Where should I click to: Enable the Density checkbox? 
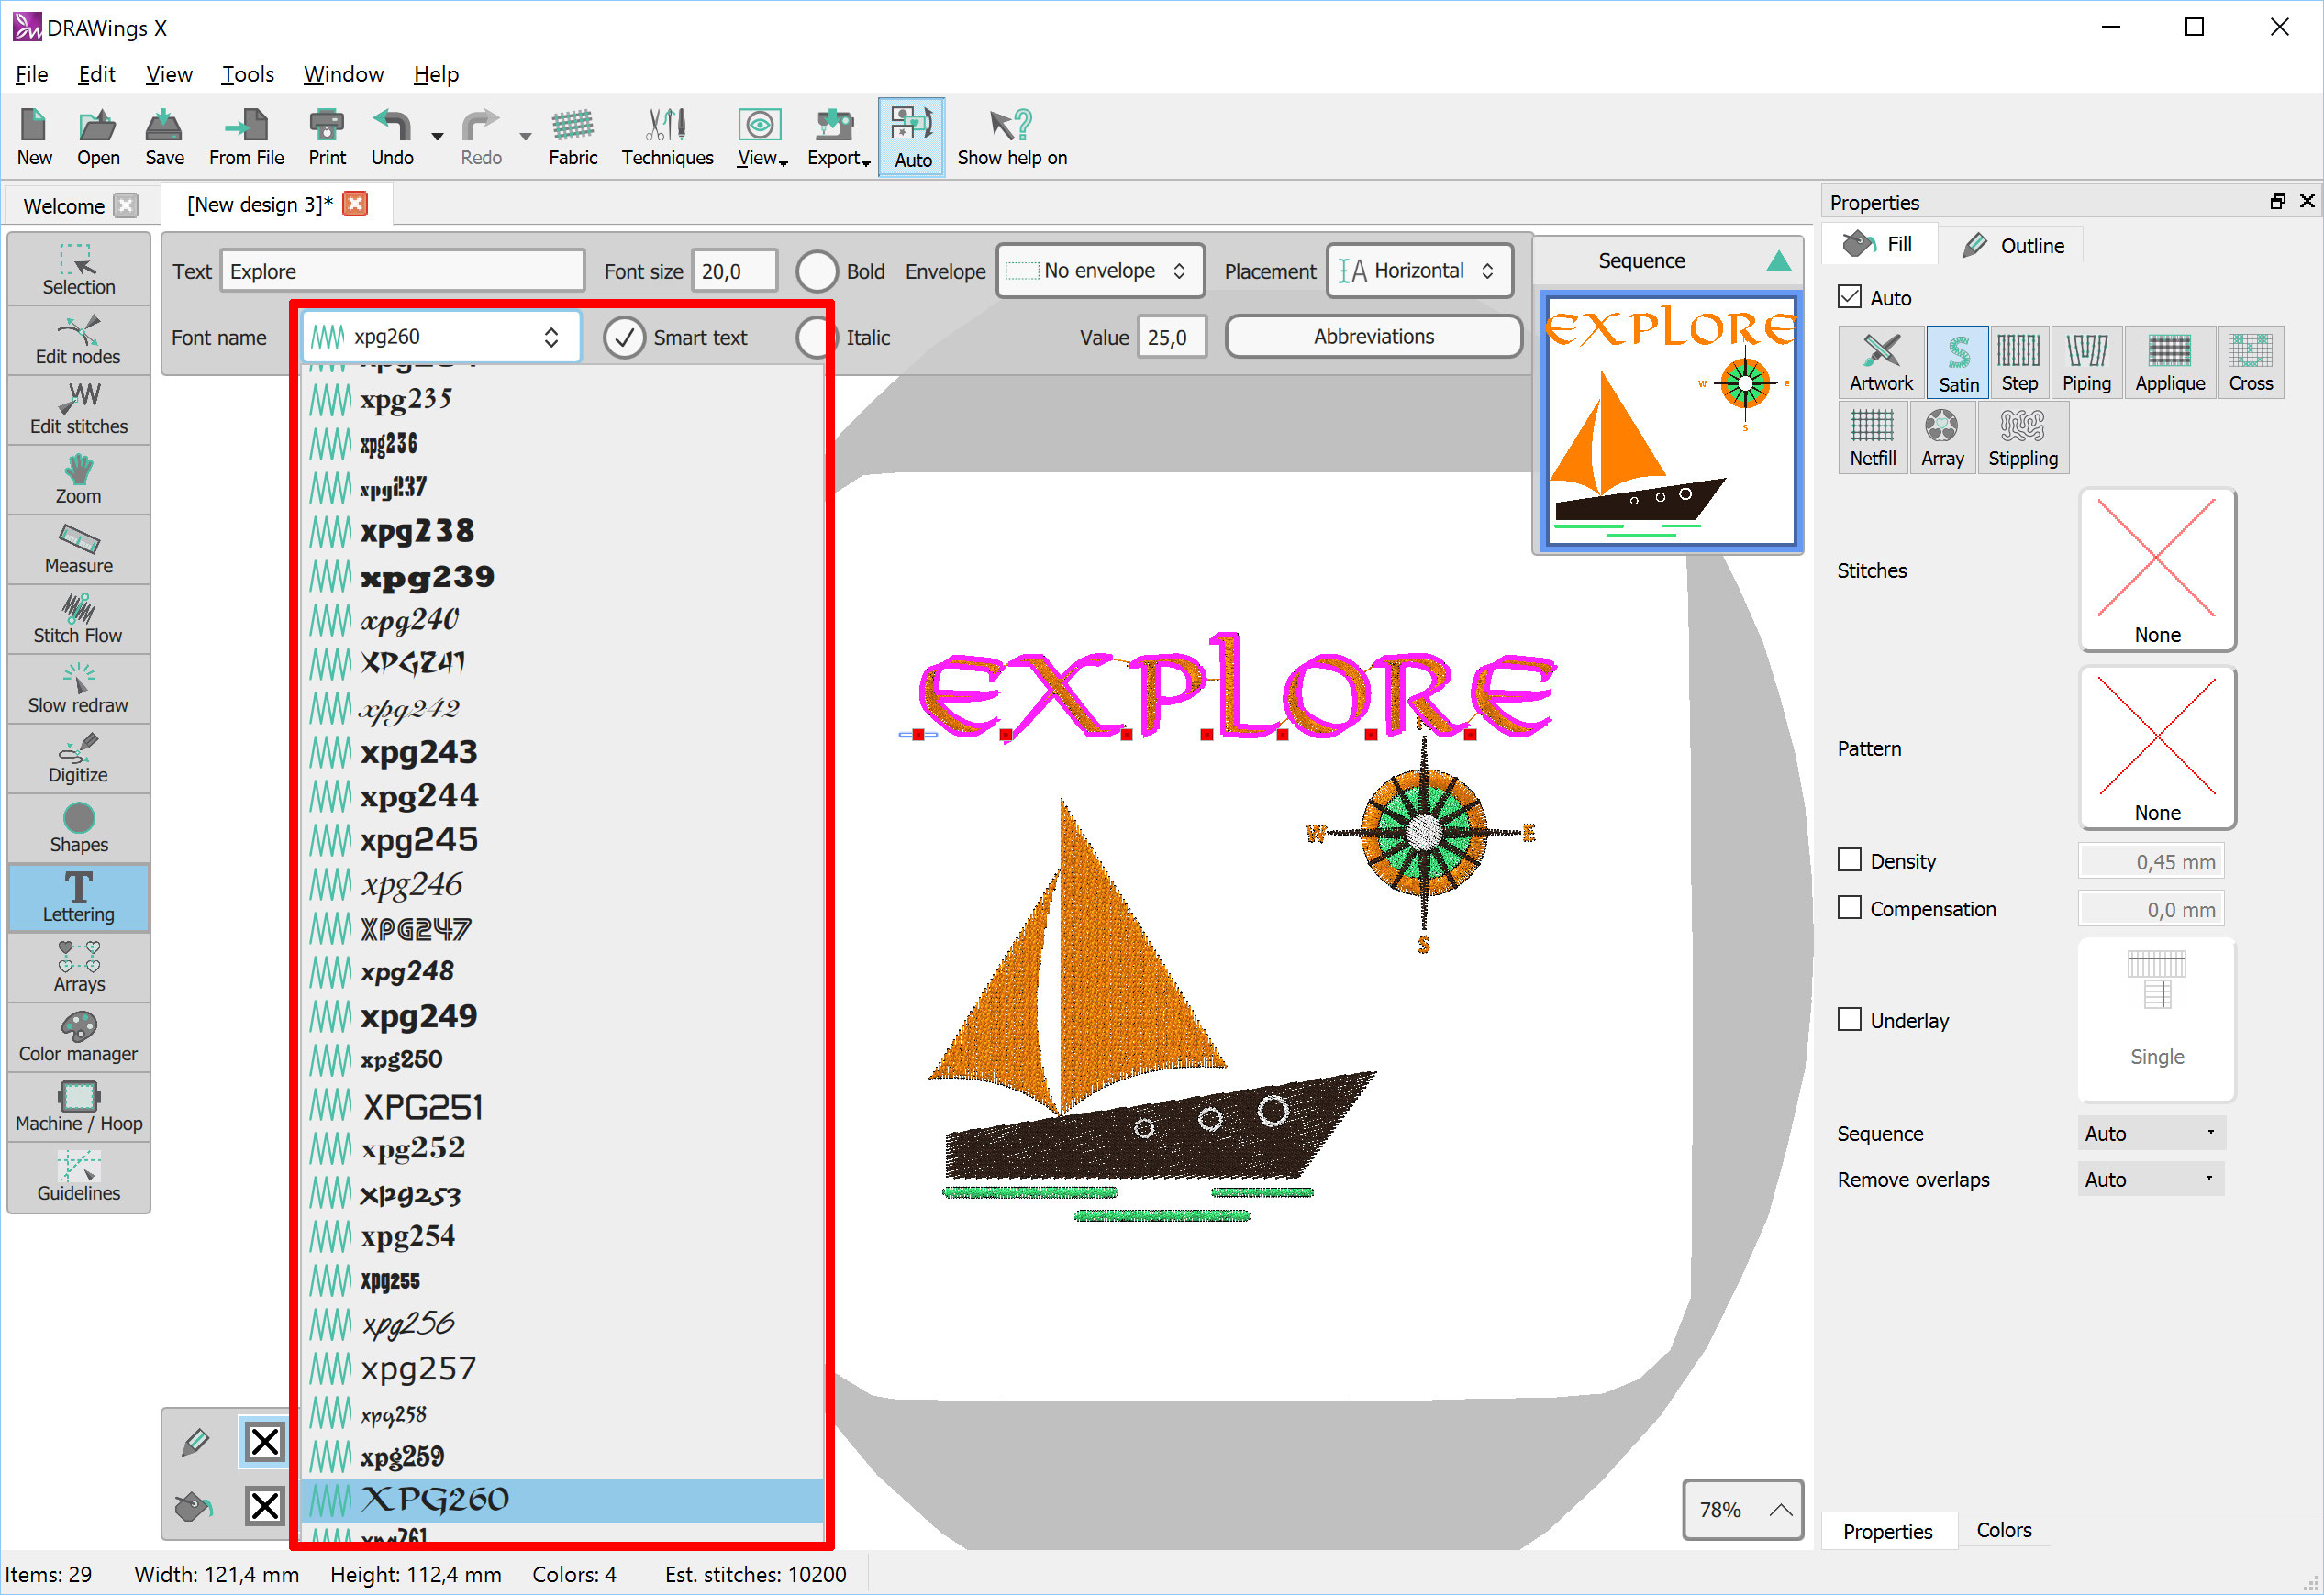(x=1849, y=860)
